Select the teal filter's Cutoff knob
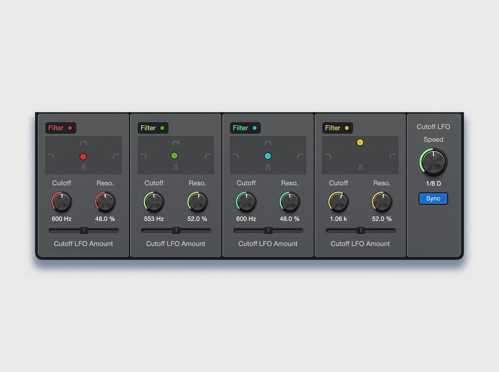 coord(246,202)
